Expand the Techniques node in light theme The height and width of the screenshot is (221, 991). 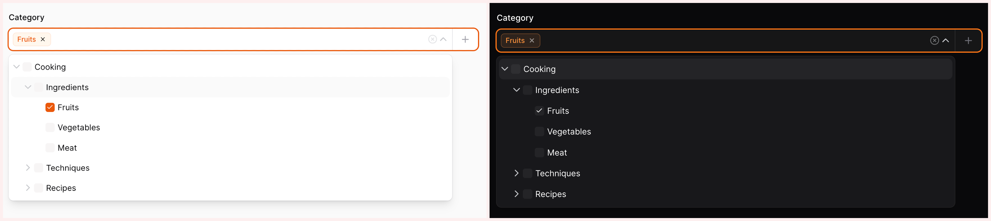(28, 168)
